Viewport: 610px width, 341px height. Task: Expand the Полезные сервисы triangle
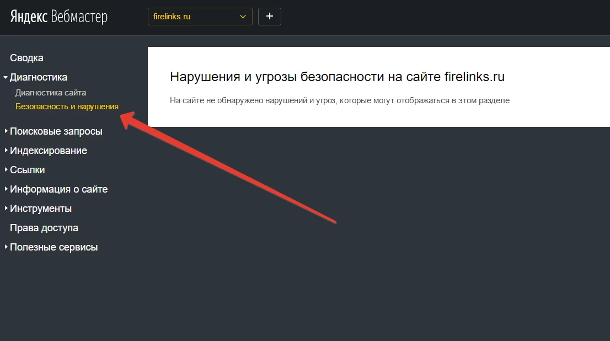point(6,247)
